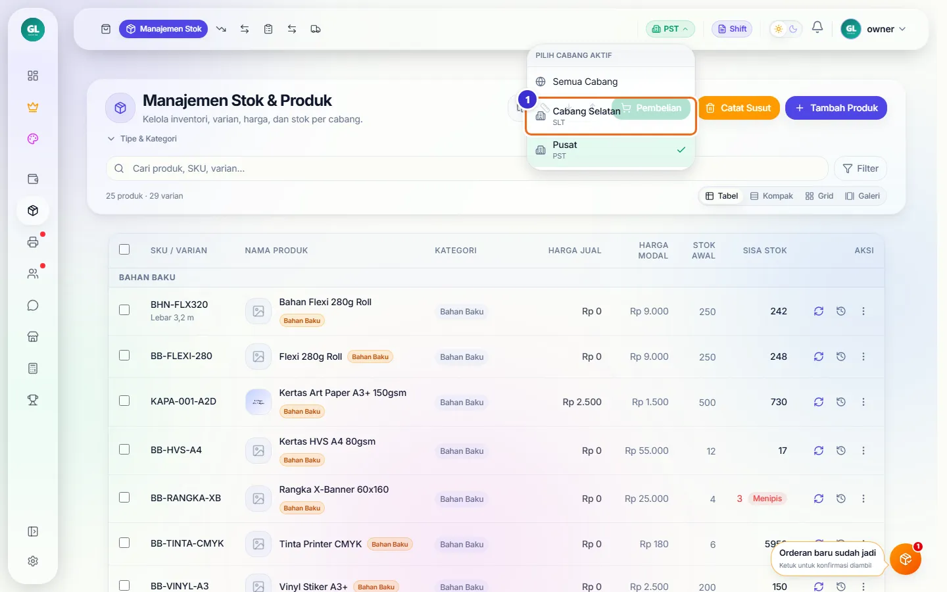Click the clipboard icon in top toolbar
947x592 pixels.
pyautogui.click(x=268, y=29)
